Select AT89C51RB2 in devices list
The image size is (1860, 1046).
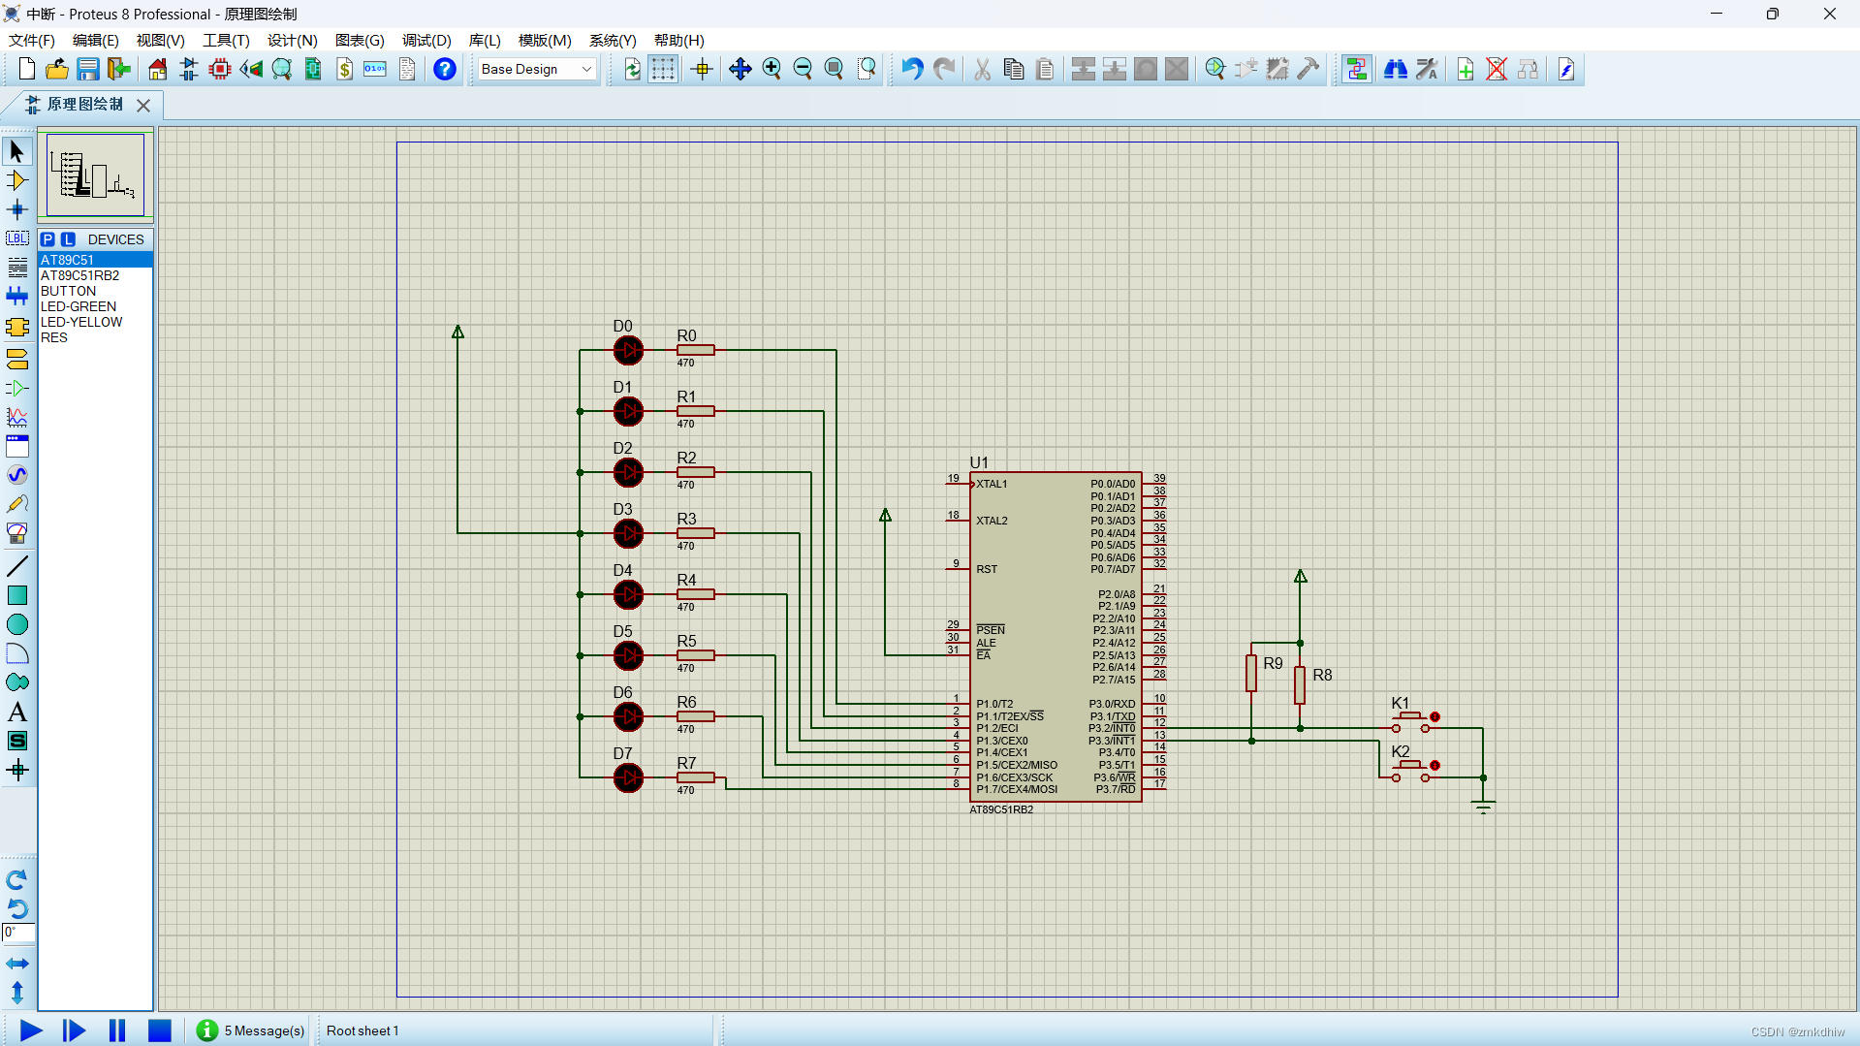tap(95, 275)
